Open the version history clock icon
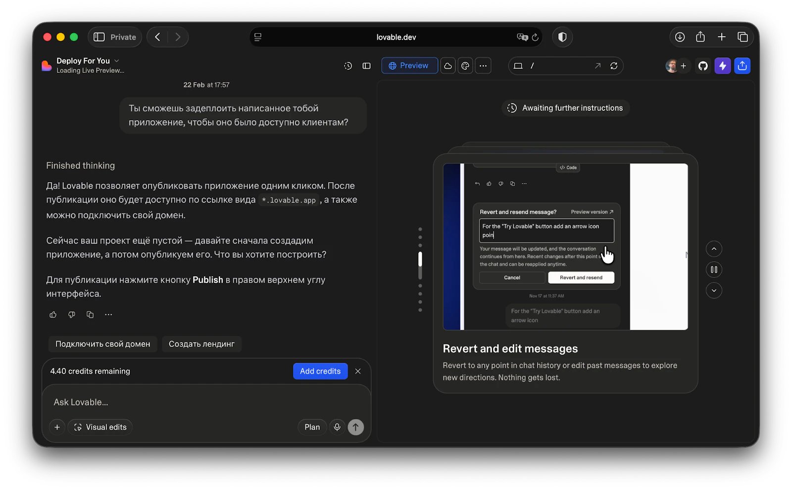792x490 pixels. coord(348,66)
